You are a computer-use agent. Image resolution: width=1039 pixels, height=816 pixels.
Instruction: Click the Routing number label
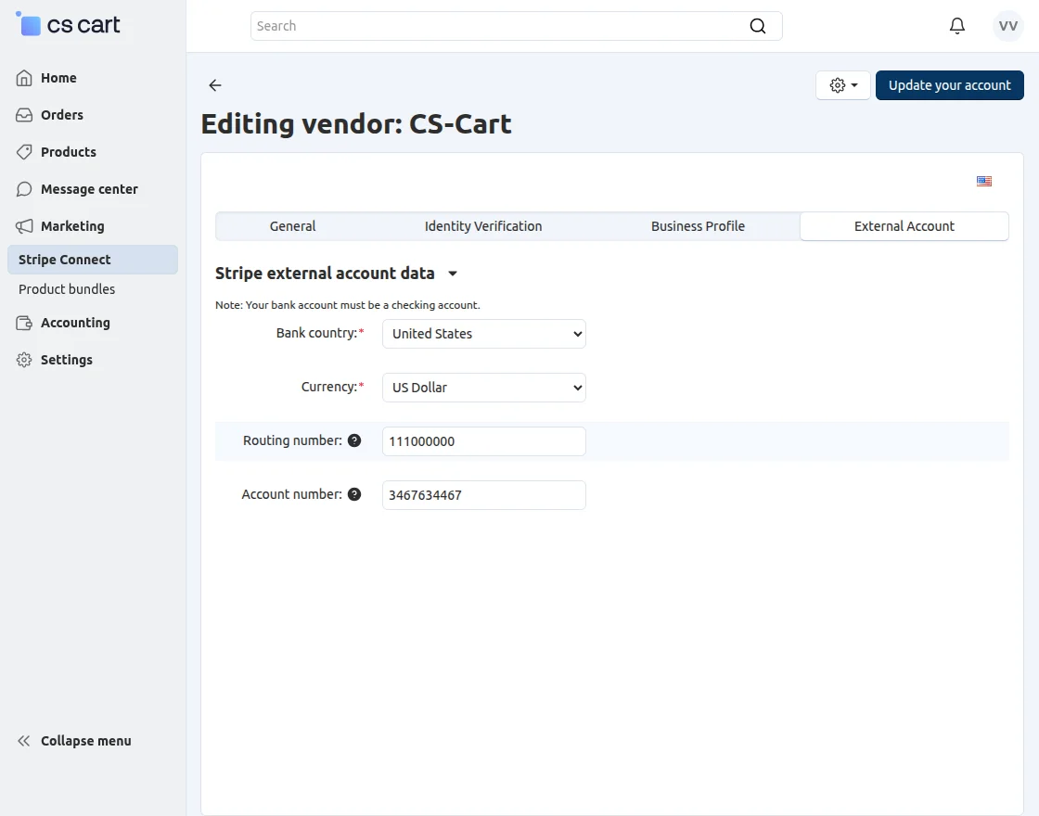pyautogui.click(x=292, y=440)
